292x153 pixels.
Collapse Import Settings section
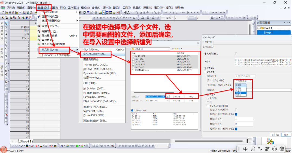tap(205, 72)
